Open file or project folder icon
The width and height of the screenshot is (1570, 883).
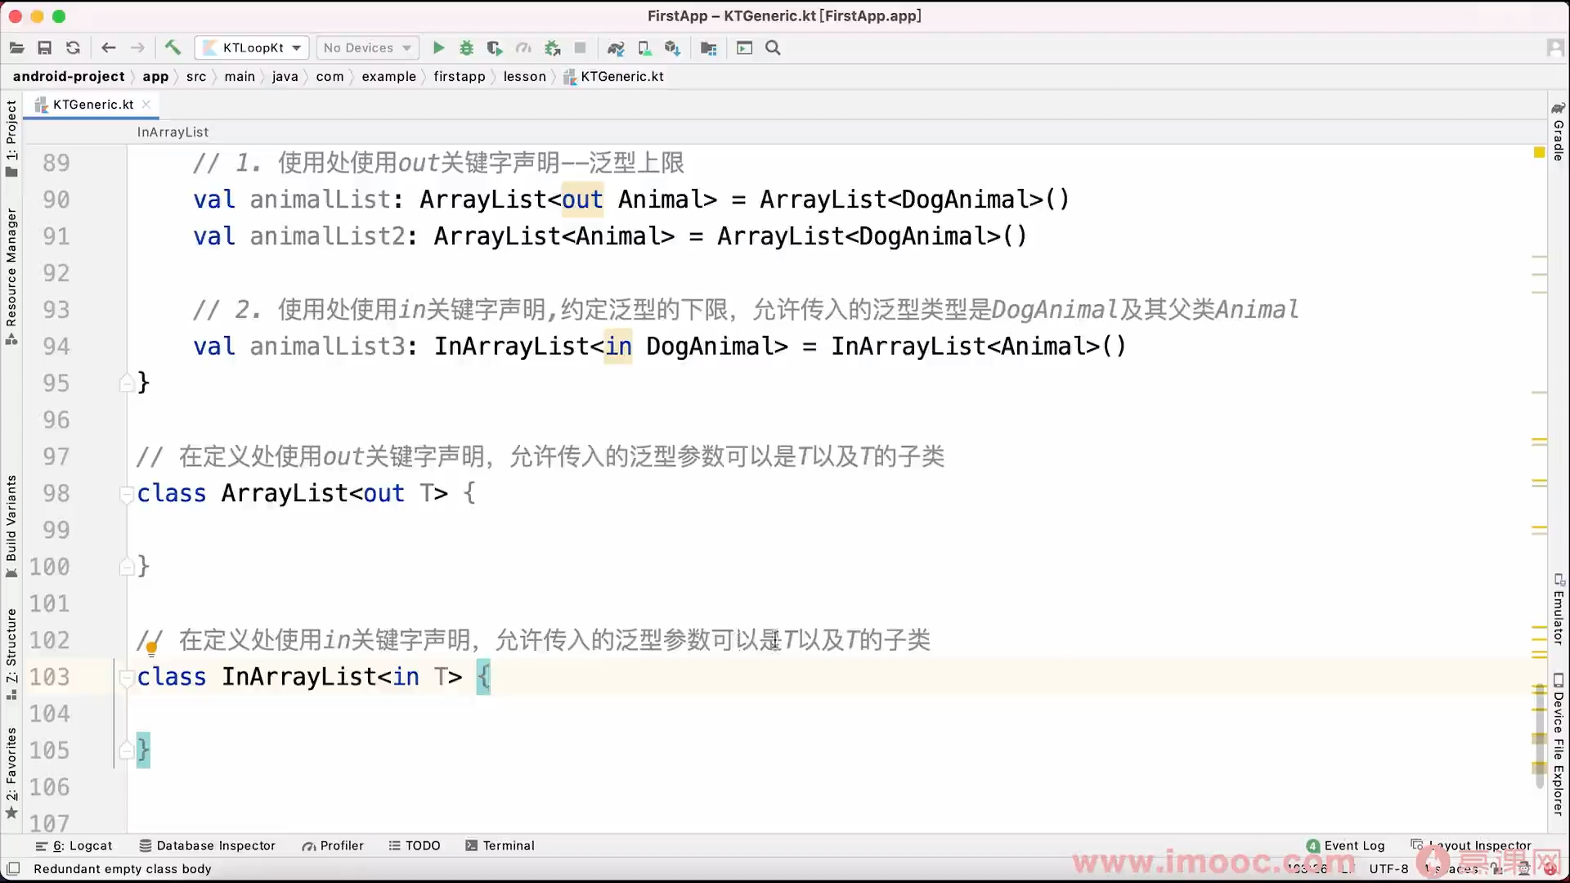point(16,48)
